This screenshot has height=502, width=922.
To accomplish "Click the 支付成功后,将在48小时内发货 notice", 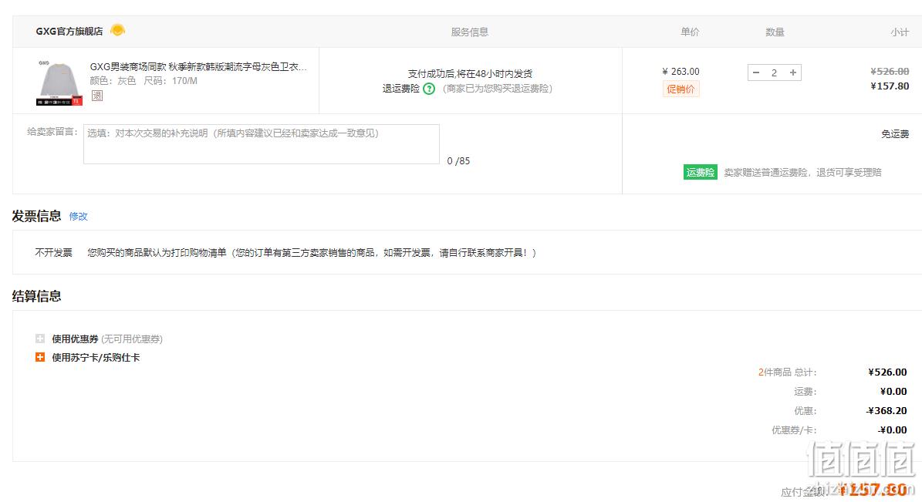I will [470, 74].
